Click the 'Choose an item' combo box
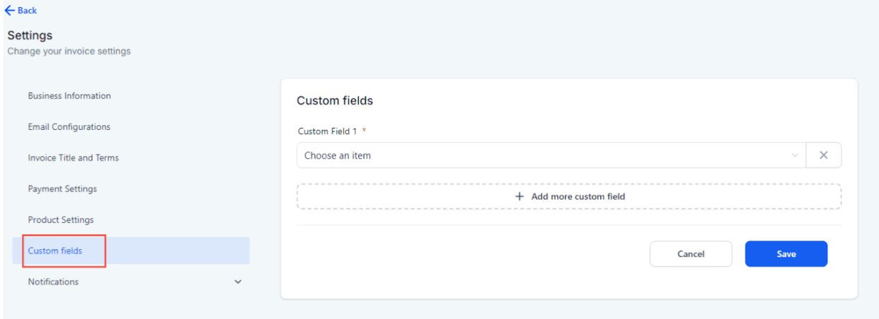The image size is (879, 319). [x=544, y=155]
